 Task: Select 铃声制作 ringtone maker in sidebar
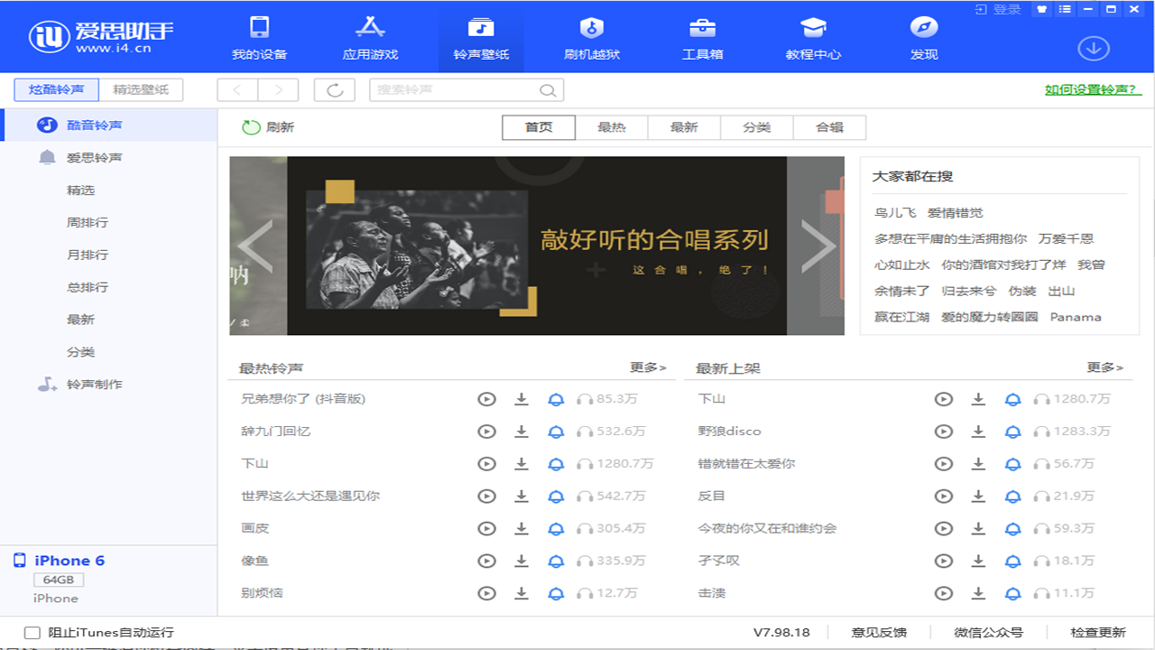click(x=97, y=384)
